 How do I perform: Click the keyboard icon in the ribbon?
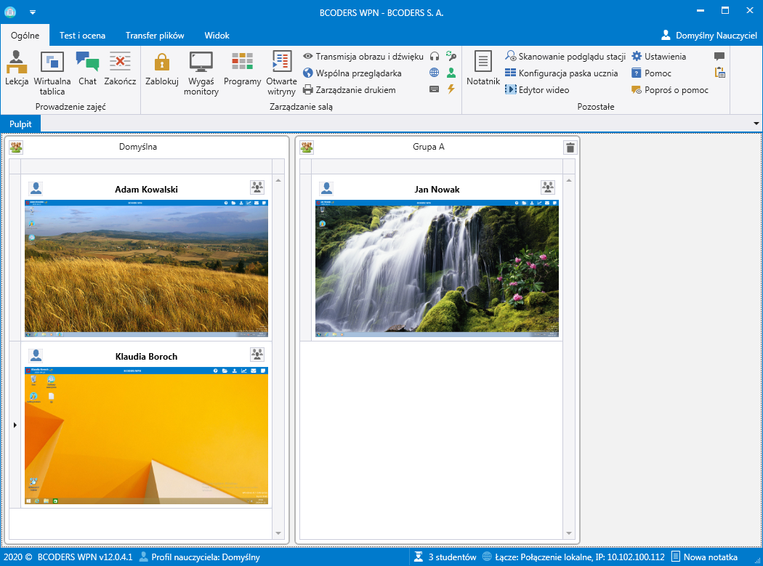(435, 89)
